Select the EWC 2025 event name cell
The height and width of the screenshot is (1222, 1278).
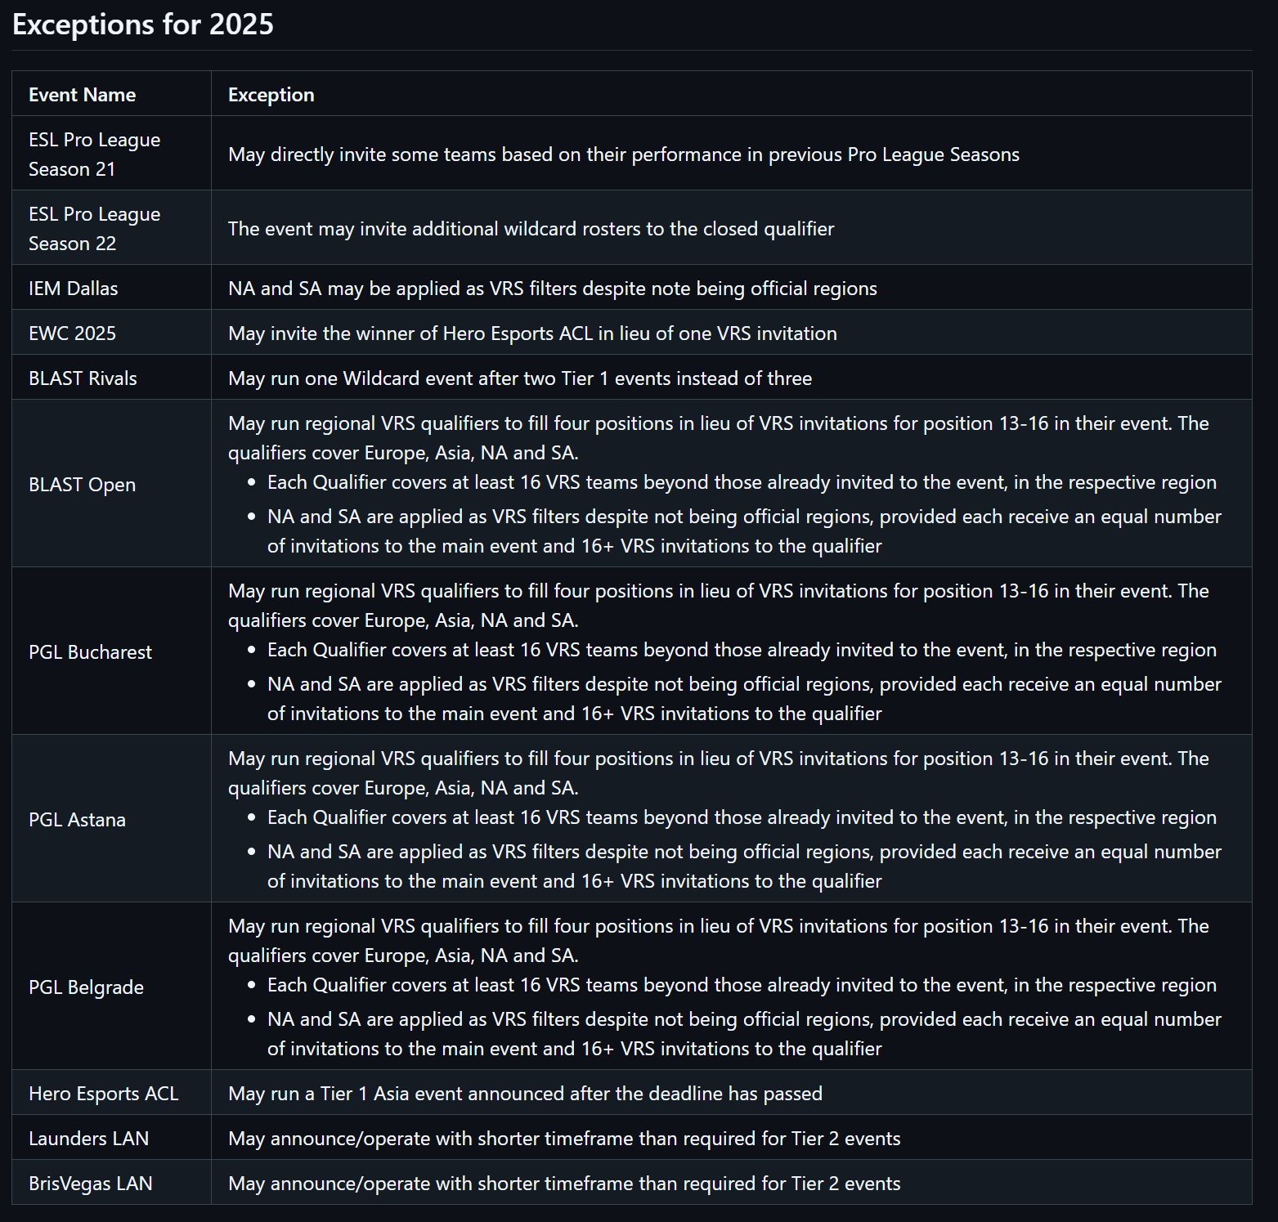point(72,333)
